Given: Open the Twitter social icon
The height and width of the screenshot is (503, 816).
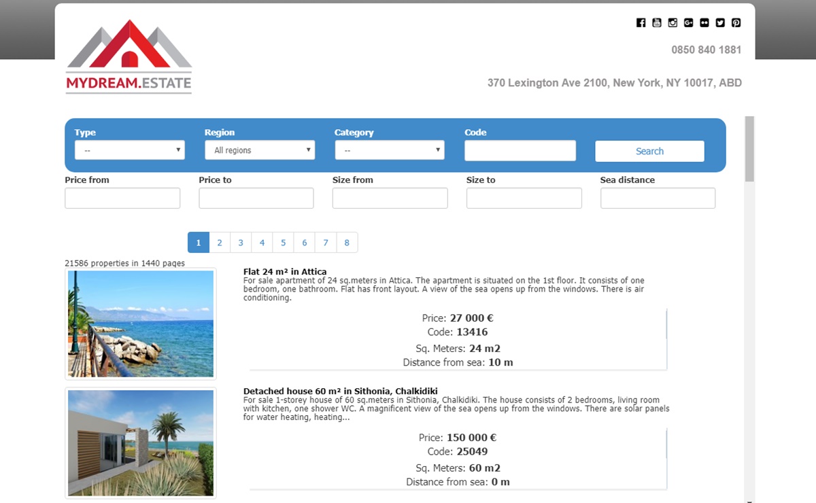Looking at the screenshot, I should point(720,22).
